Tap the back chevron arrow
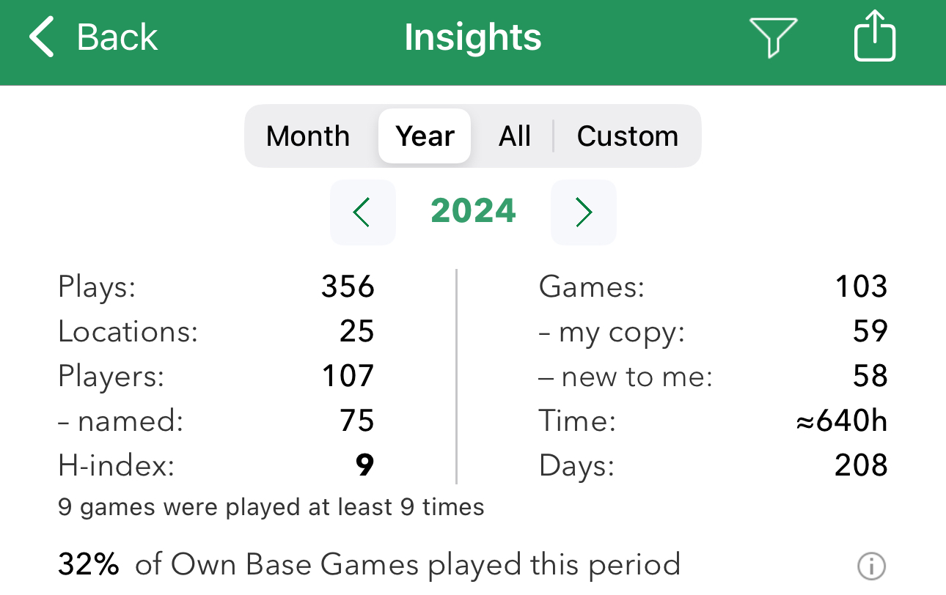 [x=43, y=37]
